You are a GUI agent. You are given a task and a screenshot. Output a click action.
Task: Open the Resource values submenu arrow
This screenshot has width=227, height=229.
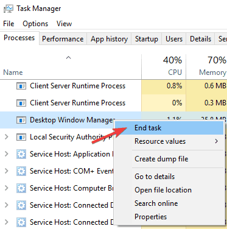pos(217,141)
